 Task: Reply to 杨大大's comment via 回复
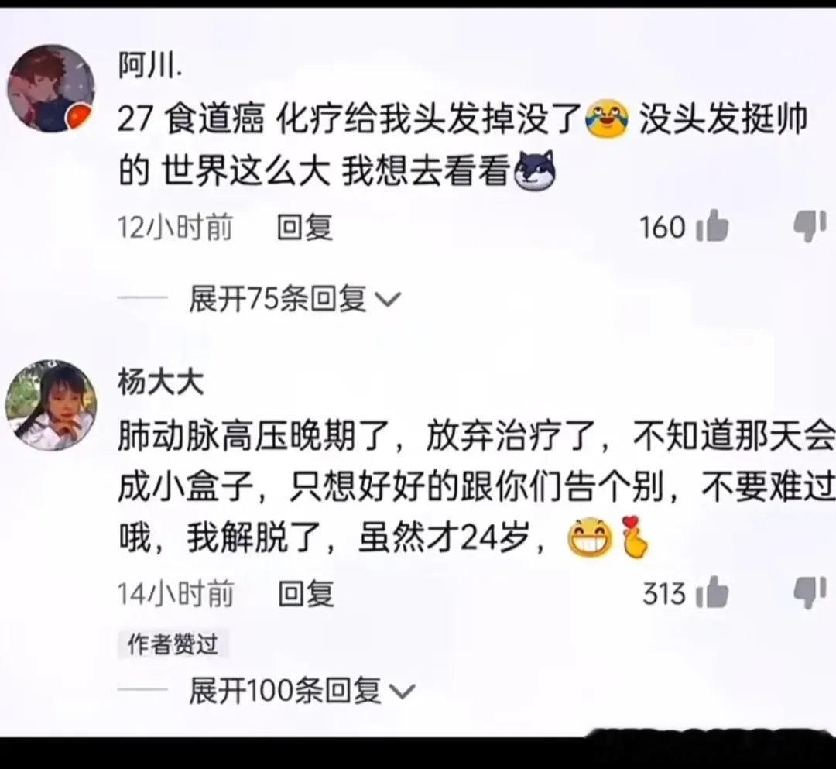click(x=306, y=593)
